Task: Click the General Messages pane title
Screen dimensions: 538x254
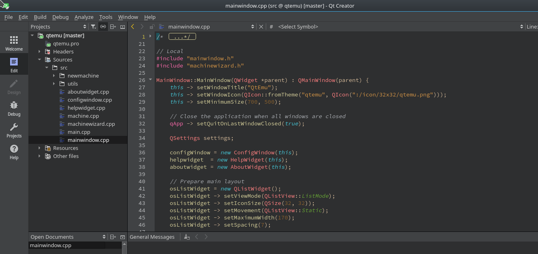Action: (x=152, y=237)
